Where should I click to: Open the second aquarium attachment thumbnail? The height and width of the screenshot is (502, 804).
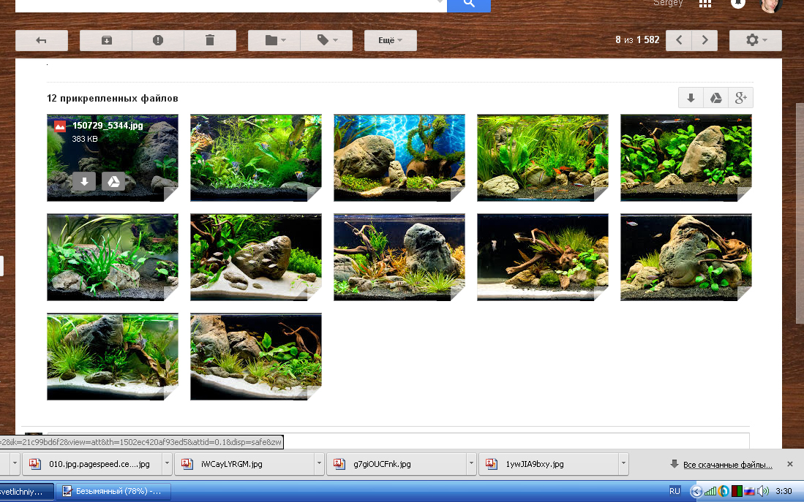tap(256, 157)
